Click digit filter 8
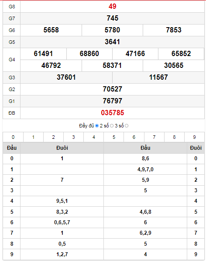 [x=174, y=137]
